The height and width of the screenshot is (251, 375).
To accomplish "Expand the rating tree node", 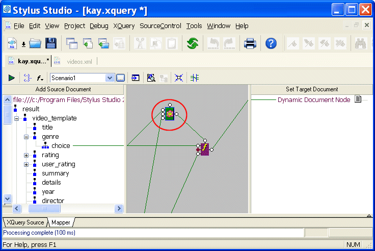I will click(26, 155).
